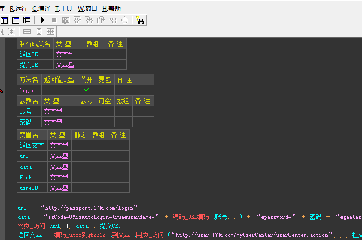Click the 备注 cell for 返回CK member
The image size is (362, 240).
(x=116, y=54)
